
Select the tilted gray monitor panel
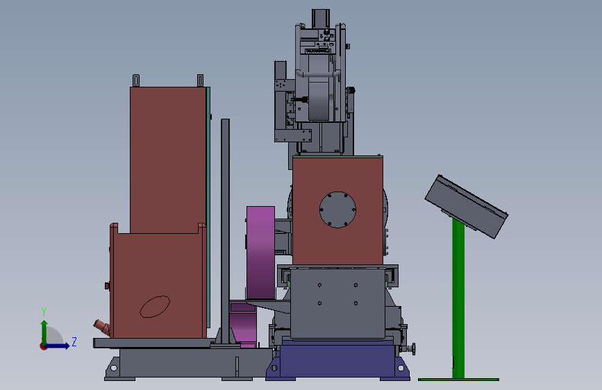[x=467, y=207]
